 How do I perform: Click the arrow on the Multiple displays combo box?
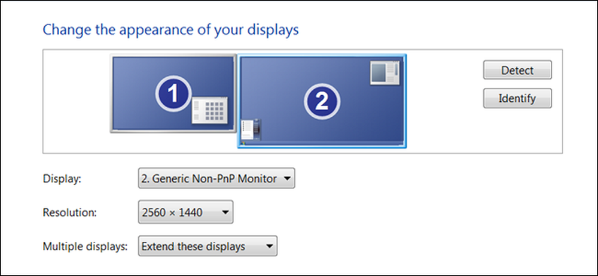click(x=269, y=246)
